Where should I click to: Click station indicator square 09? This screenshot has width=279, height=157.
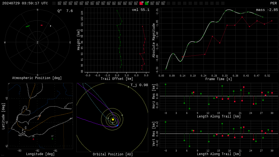(x=103, y=3)
